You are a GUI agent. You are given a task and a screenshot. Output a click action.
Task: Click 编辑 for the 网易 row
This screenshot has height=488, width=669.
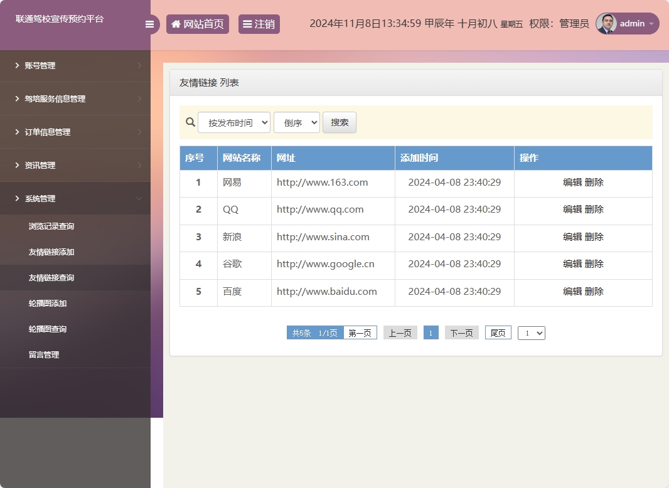tap(572, 183)
